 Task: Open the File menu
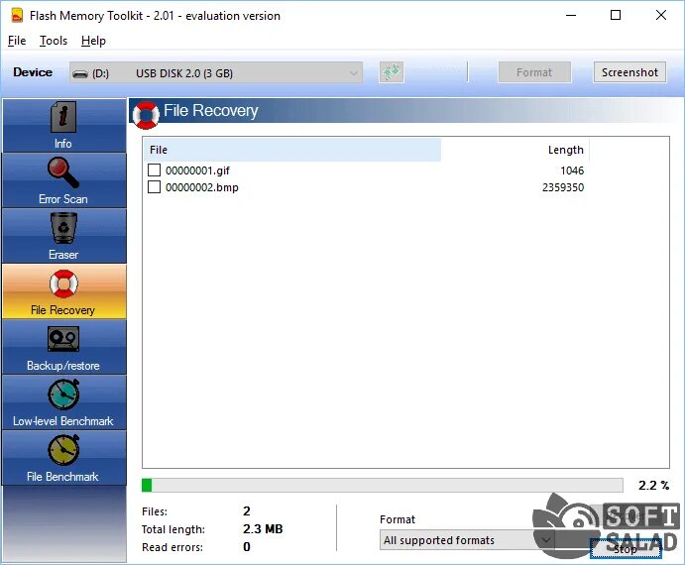(17, 41)
